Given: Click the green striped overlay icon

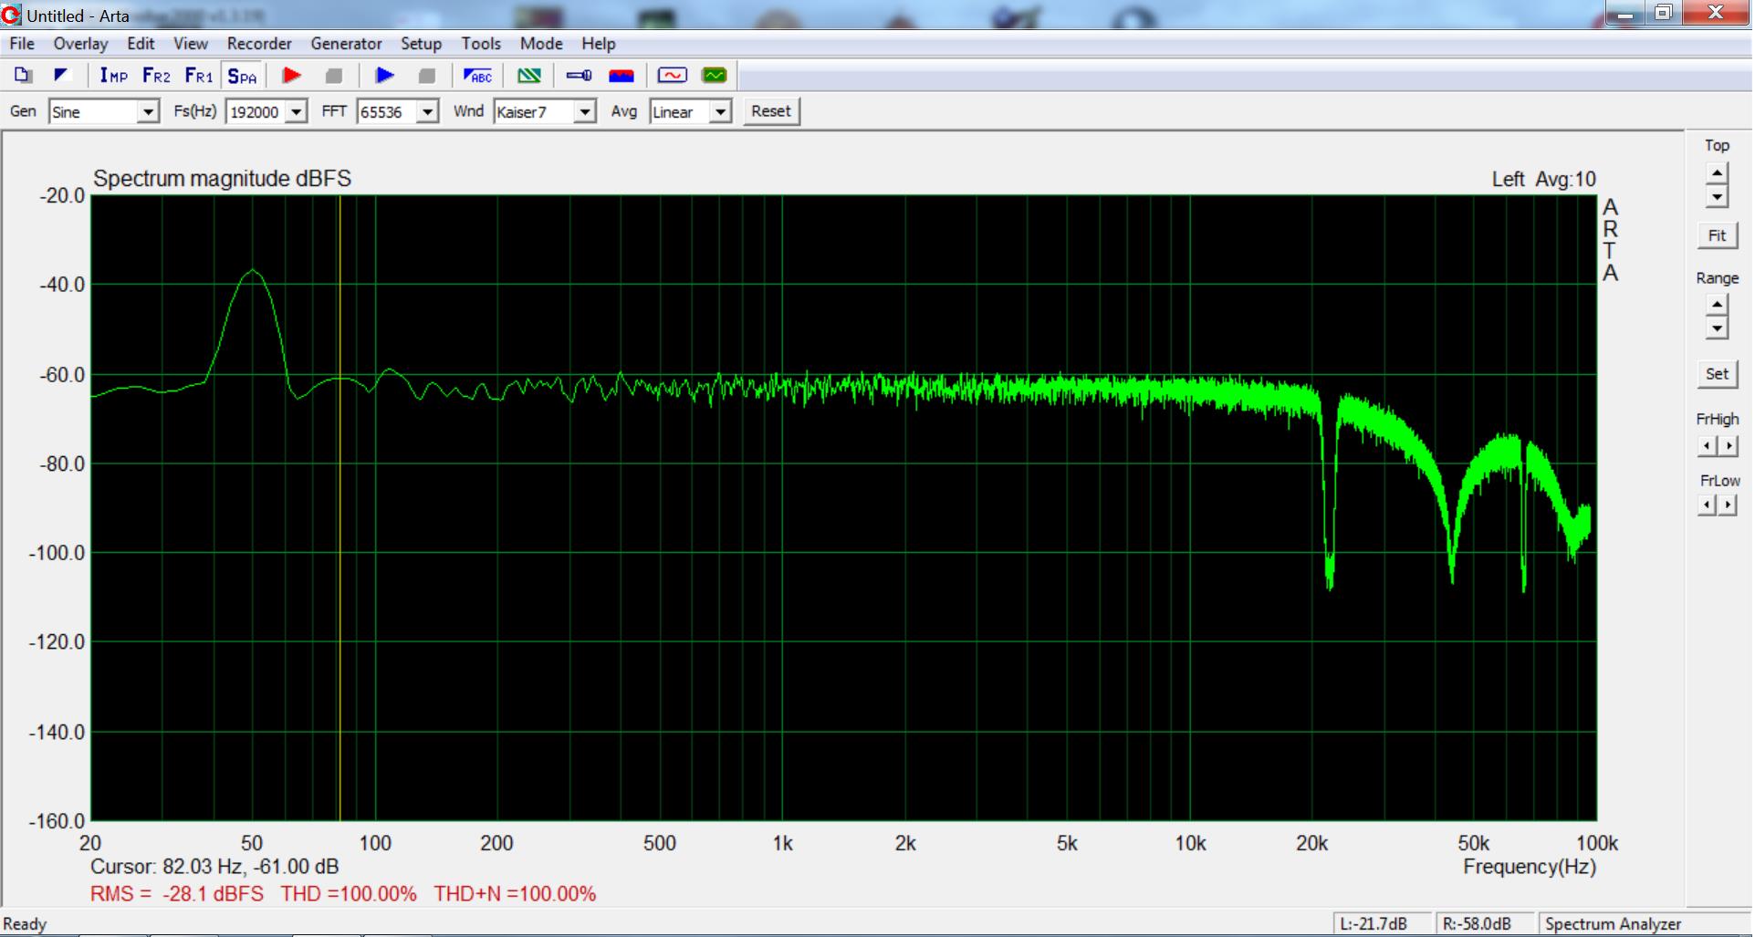Looking at the screenshot, I should click(529, 76).
